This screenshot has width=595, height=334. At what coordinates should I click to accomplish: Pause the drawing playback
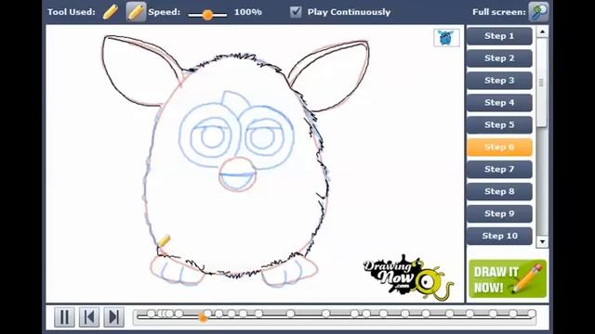pos(64,316)
